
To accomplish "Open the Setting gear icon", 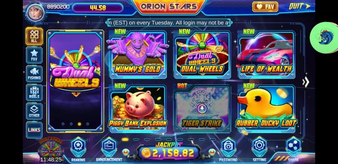I will [259, 147].
